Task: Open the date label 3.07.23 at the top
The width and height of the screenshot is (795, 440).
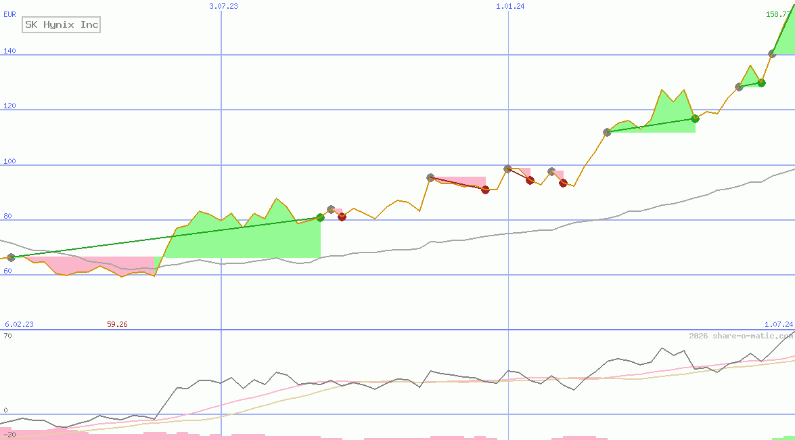Action: tap(224, 7)
